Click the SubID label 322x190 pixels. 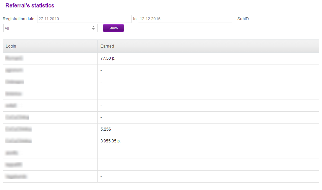[x=243, y=19]
